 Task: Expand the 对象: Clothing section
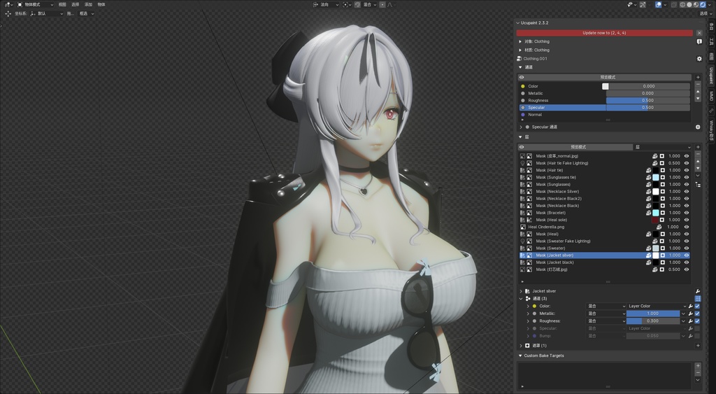pyautogui.click(x=520, y=41)
